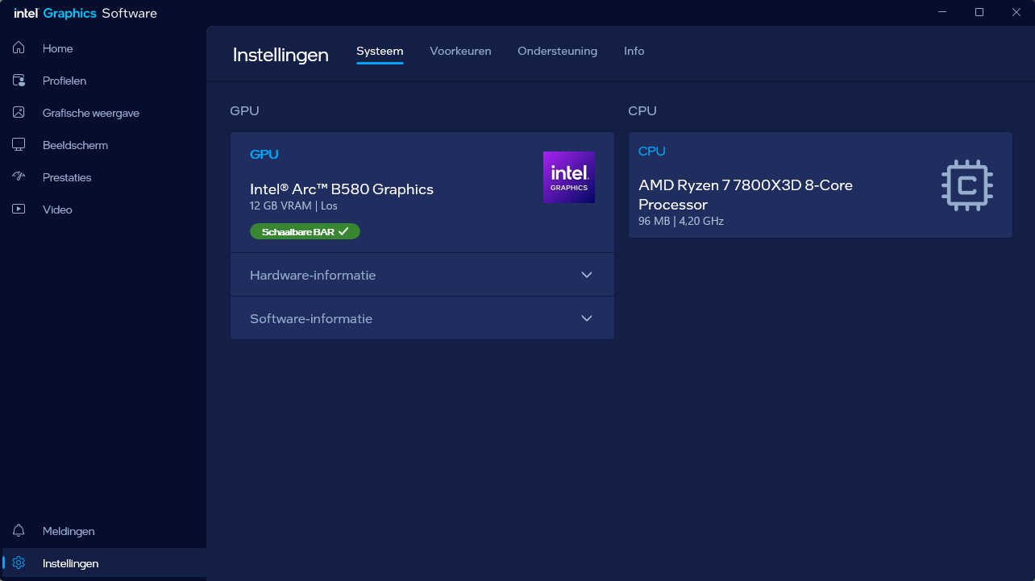
Task: Go to the Info tab
Action: point(634,51)
